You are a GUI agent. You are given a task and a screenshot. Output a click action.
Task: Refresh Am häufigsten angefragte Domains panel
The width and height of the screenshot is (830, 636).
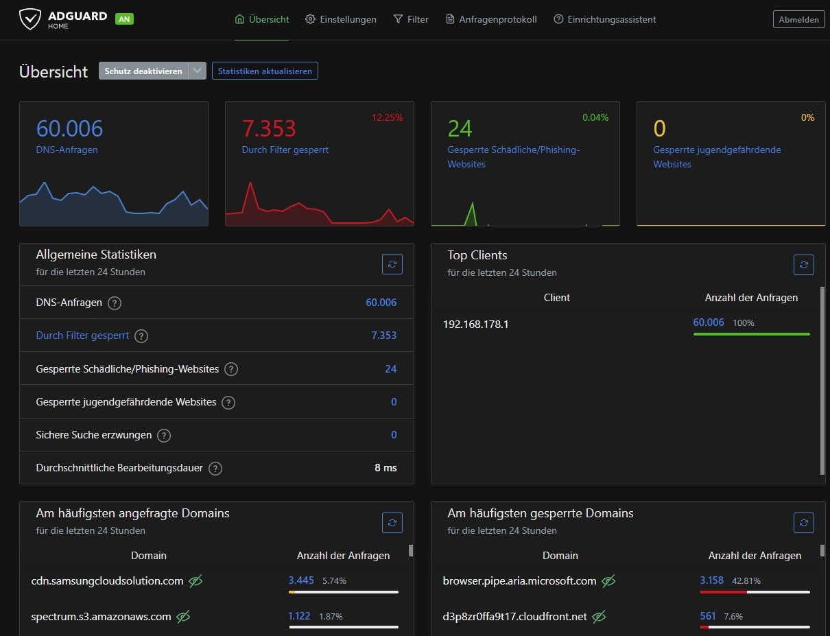392,523
